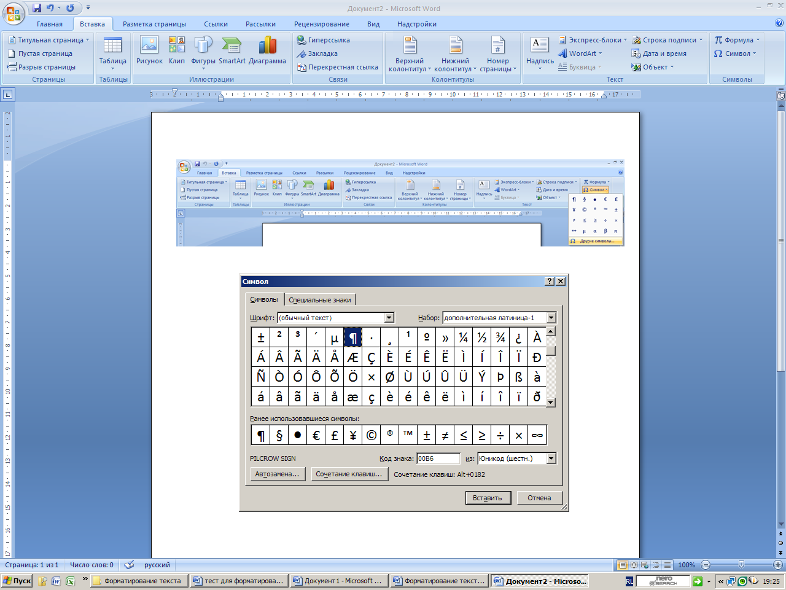
Task: Go to the Рецензирование tab
Action: tap(322, 24)
